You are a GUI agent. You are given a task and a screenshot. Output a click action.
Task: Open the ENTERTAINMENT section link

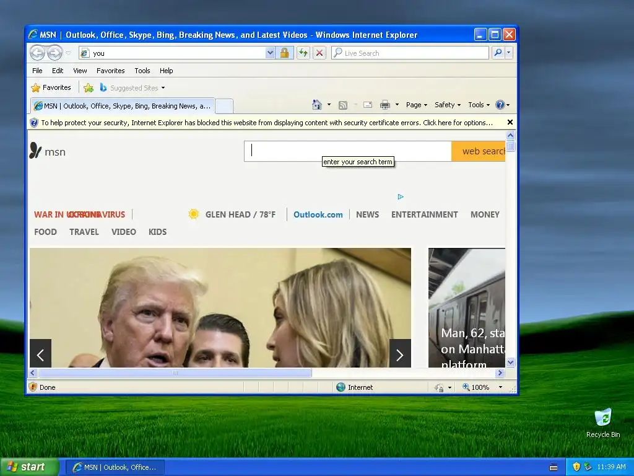[x=424, y=214]
